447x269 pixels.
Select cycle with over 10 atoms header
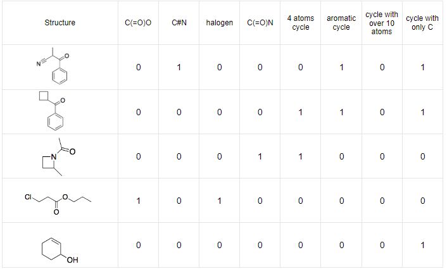coord(382,23)
